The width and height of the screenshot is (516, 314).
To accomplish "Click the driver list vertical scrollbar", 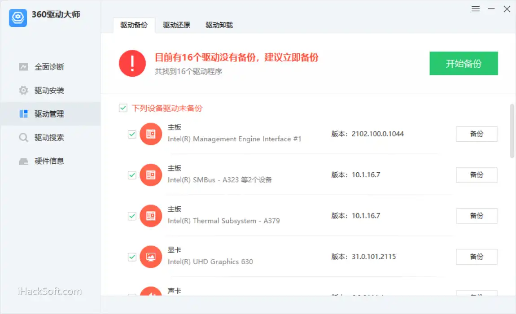I will pos(512,131).
